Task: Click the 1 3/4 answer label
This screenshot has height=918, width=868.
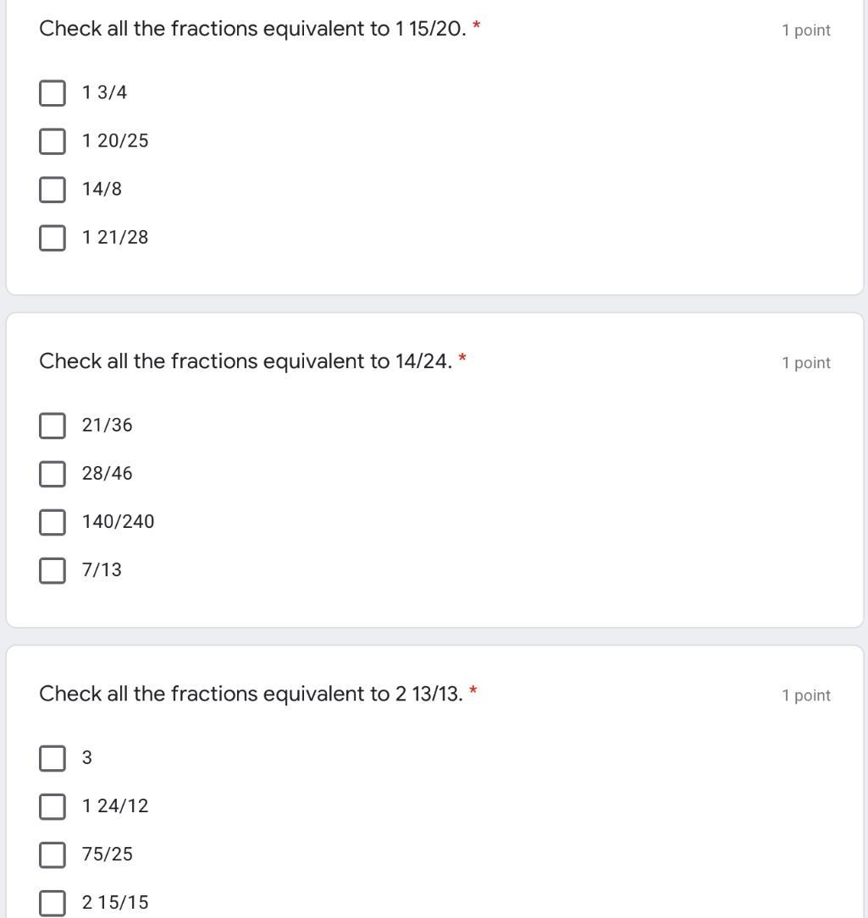Action: tap(104, 93)
